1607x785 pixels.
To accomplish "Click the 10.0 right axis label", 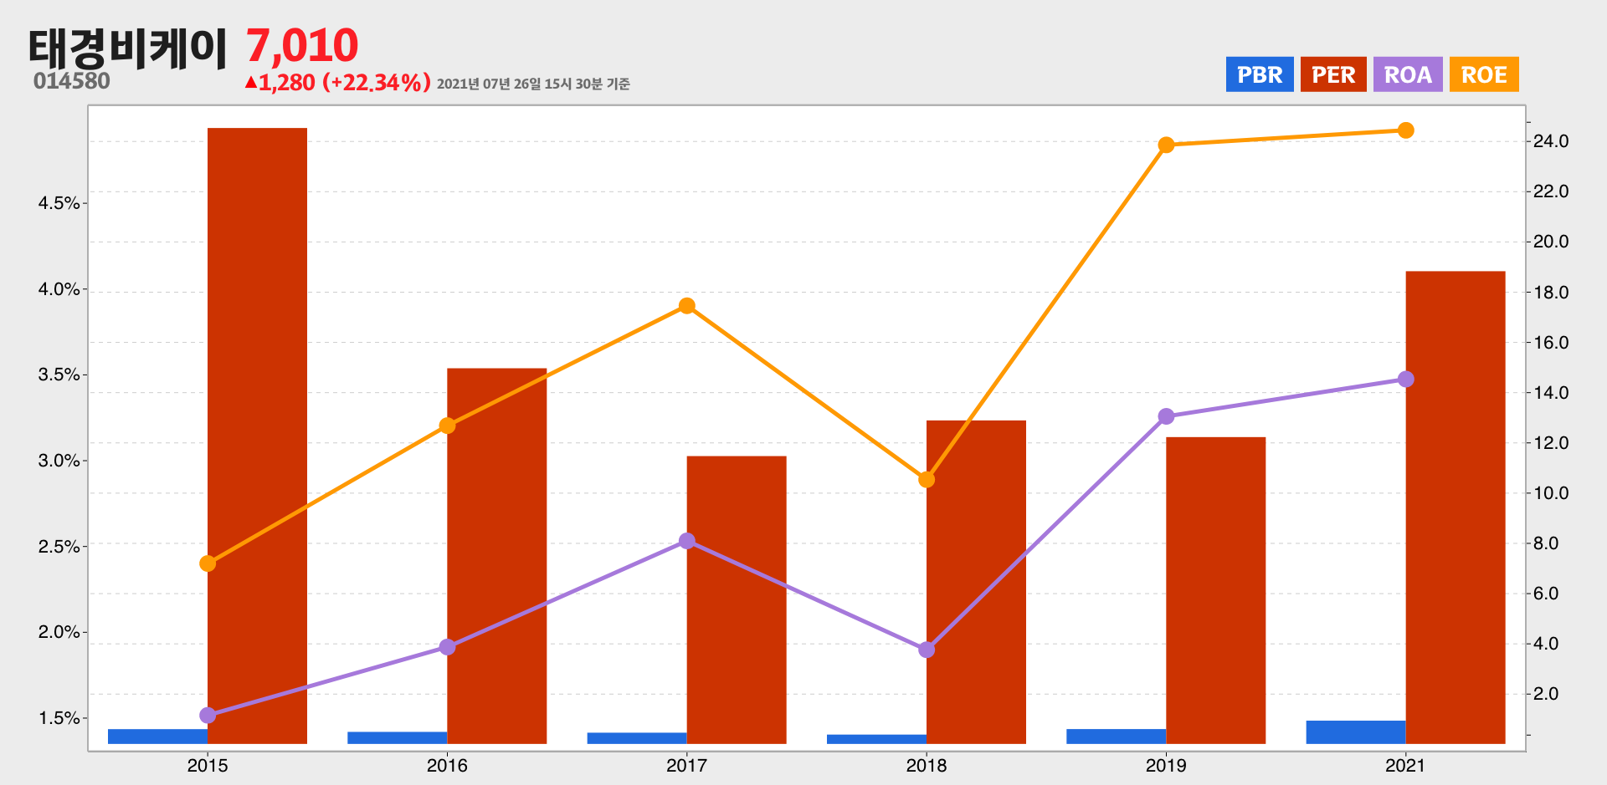I will tap(1551, 493).
